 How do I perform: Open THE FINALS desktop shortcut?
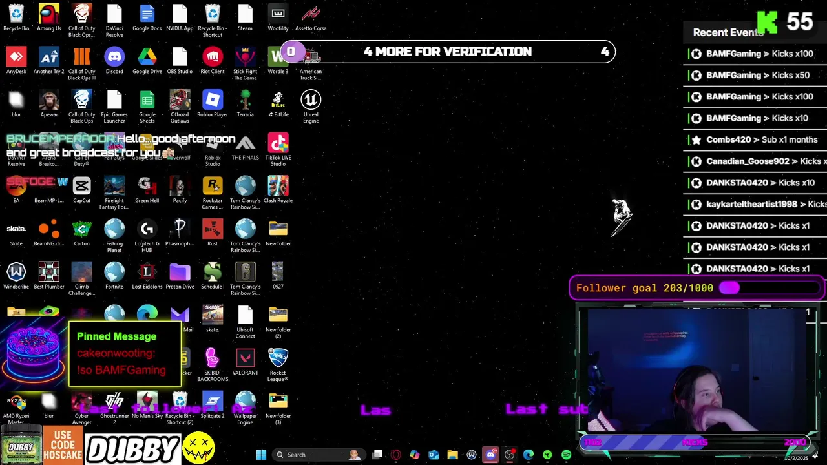click(245, 147)
